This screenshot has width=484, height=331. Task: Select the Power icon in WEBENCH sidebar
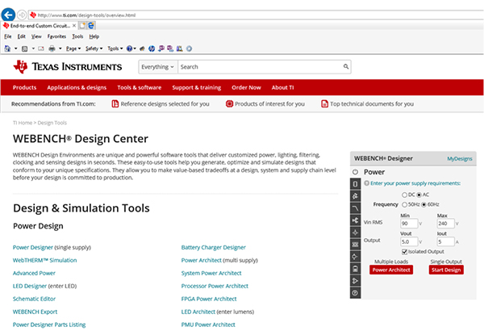coord(357,172)
